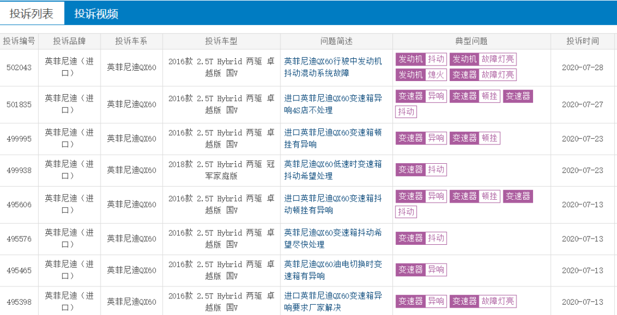
Task: Click the 投诉品牌 column header
Action: pos(69,41)
